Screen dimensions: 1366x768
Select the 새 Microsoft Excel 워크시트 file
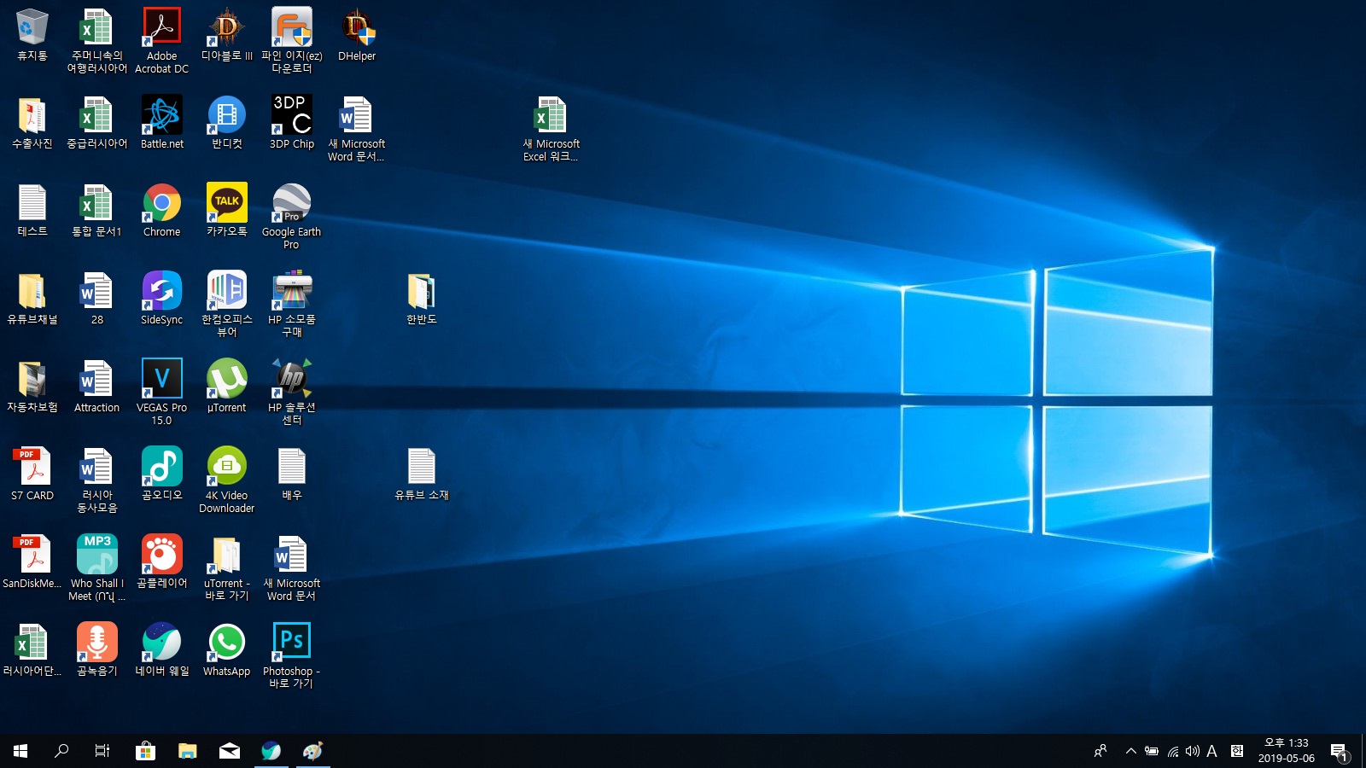click(x=552, y=128)
